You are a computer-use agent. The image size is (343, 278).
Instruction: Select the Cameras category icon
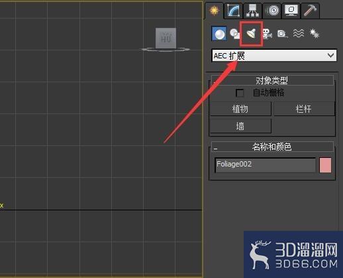pyautogui.click(x=268, y=34)
